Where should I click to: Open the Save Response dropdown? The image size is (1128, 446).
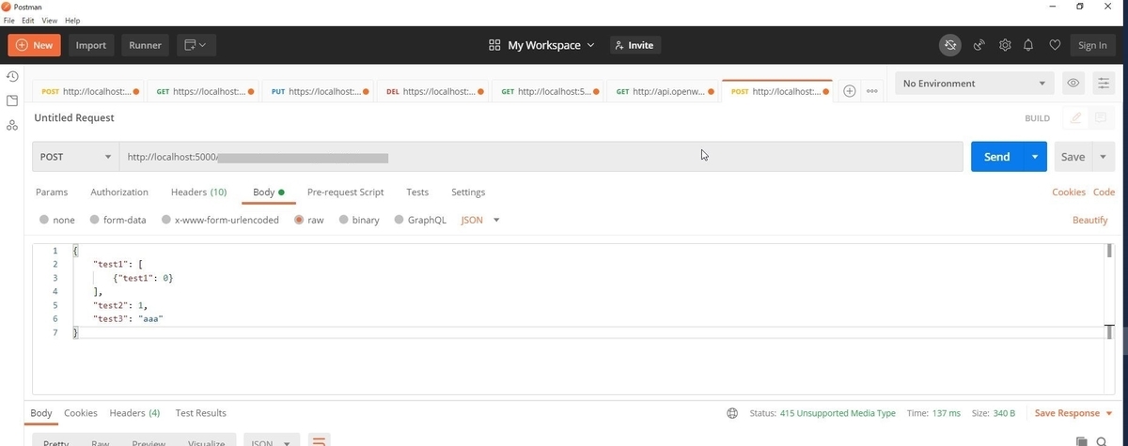(x=1073, y=413)
